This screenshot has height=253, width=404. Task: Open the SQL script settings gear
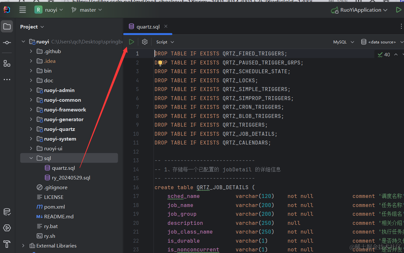[x=145, y=42]
